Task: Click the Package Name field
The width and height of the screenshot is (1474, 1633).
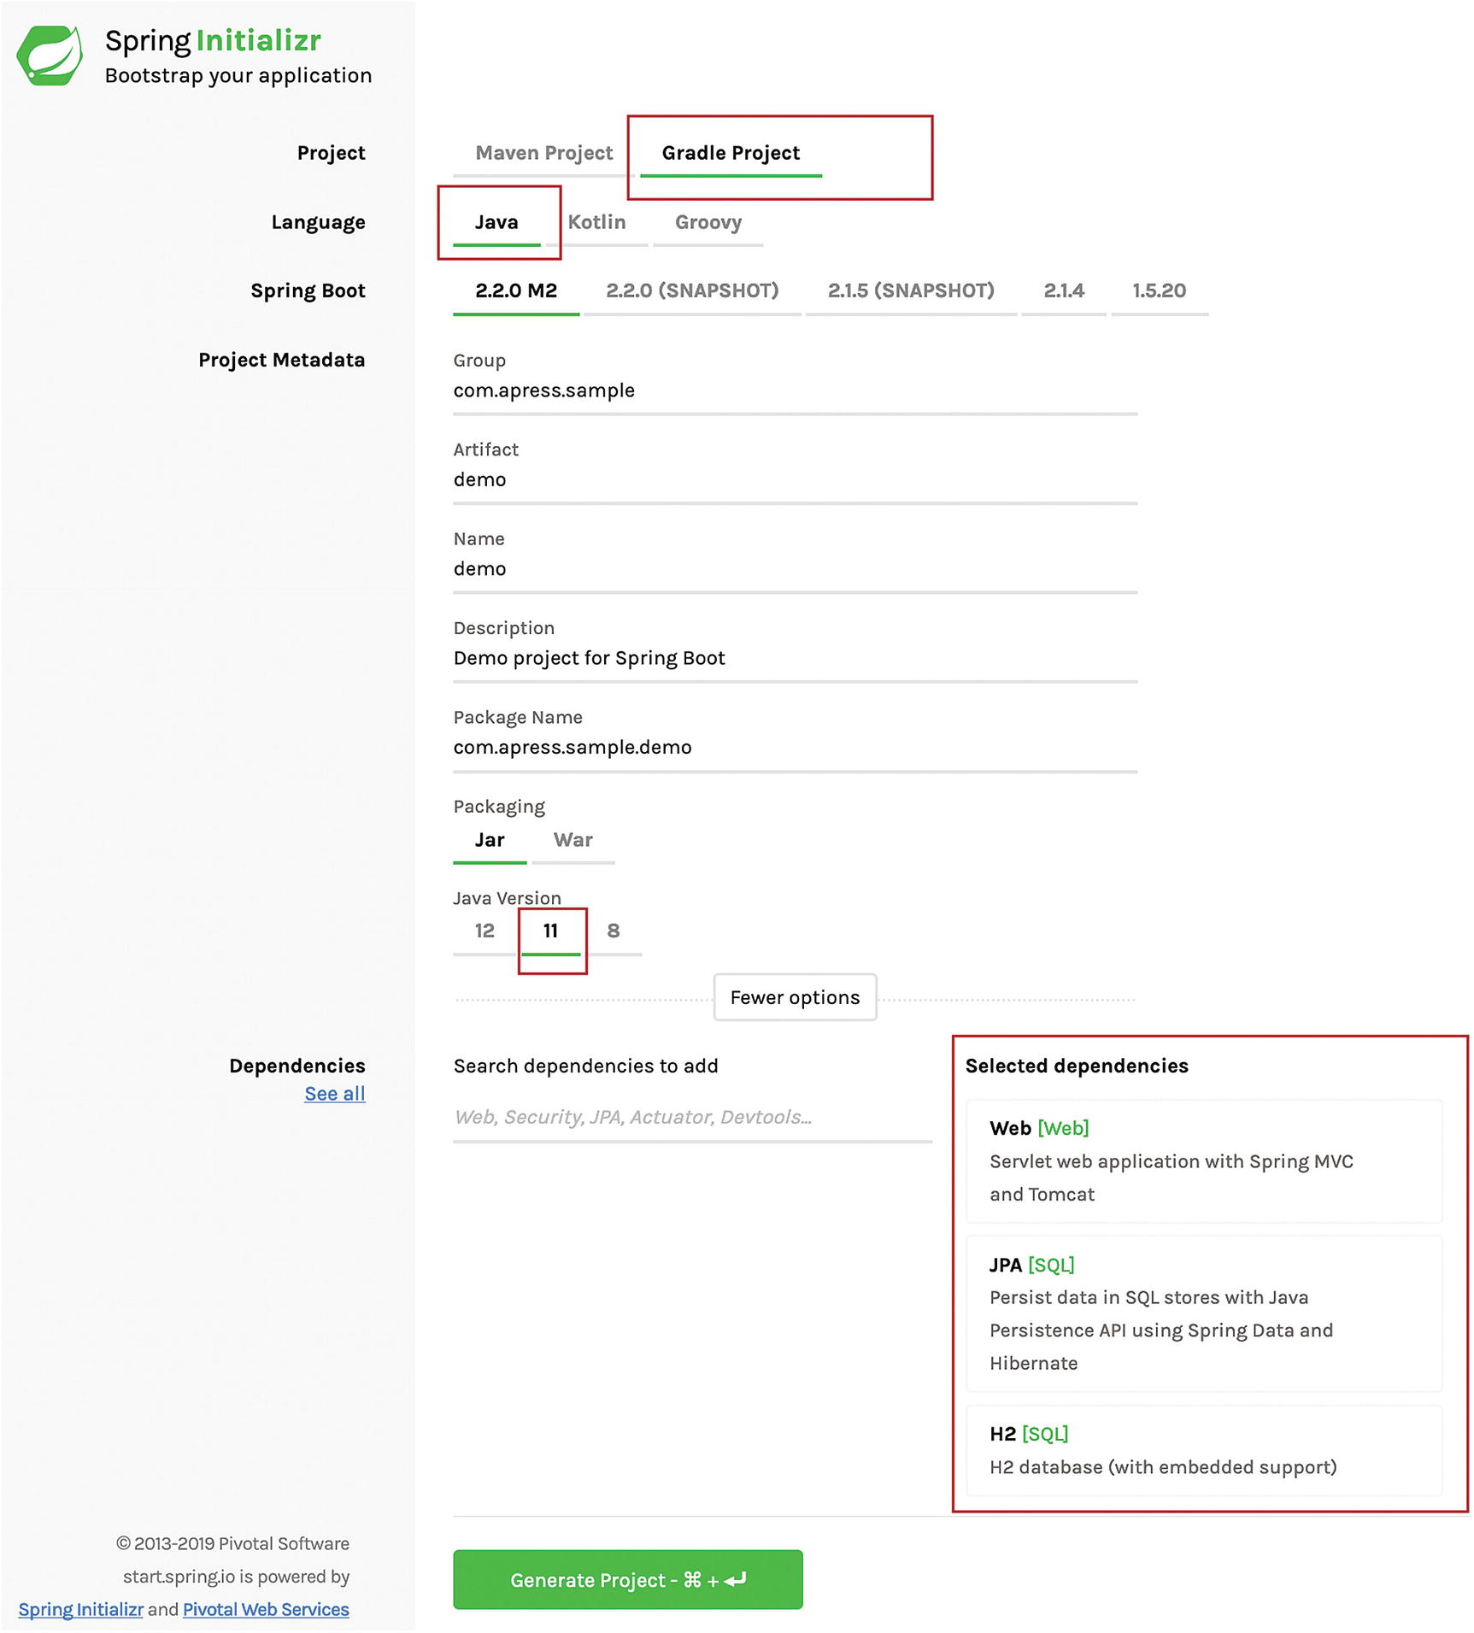Action: point(795,748)
